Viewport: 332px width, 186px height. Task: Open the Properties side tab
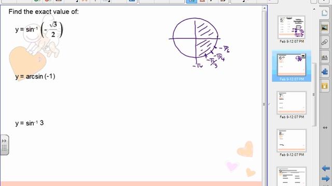(325, 57)
